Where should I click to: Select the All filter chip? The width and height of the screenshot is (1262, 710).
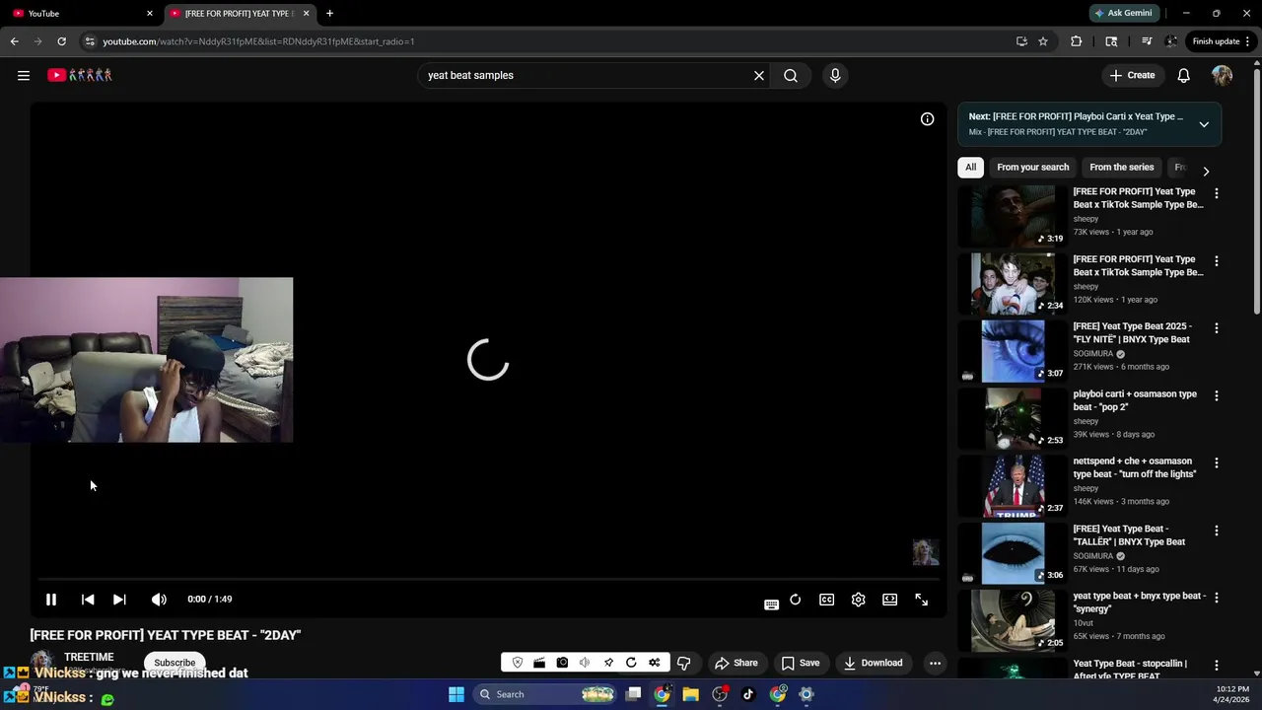(x=970, y=168)
